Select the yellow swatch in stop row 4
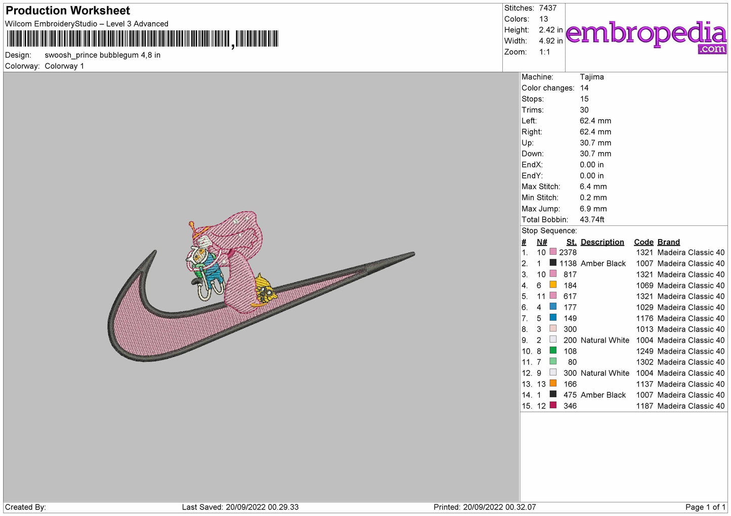 (553, 285)
